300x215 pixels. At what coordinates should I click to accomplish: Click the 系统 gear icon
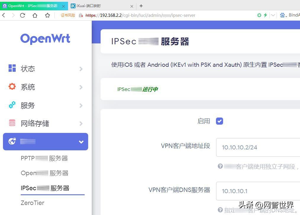point(12,87)
